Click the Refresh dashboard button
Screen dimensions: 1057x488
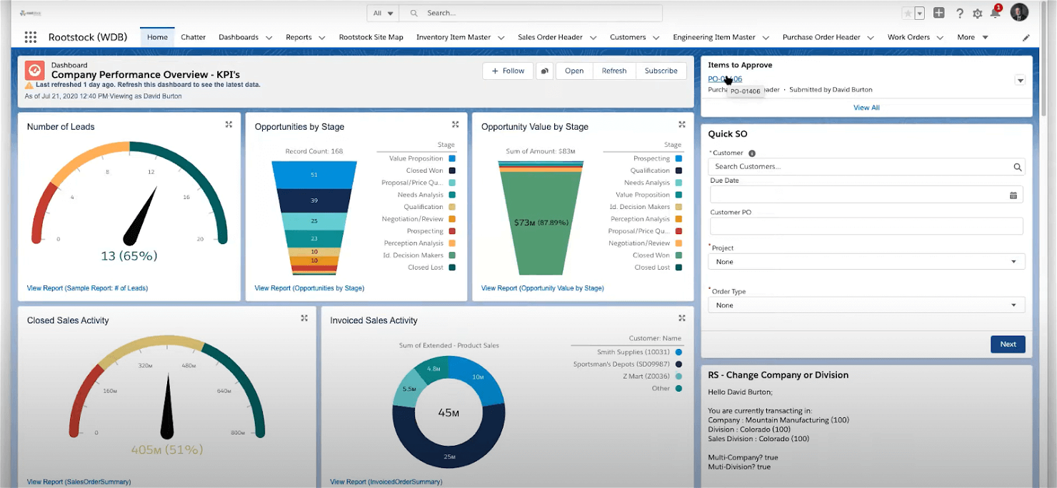[614, 71]
